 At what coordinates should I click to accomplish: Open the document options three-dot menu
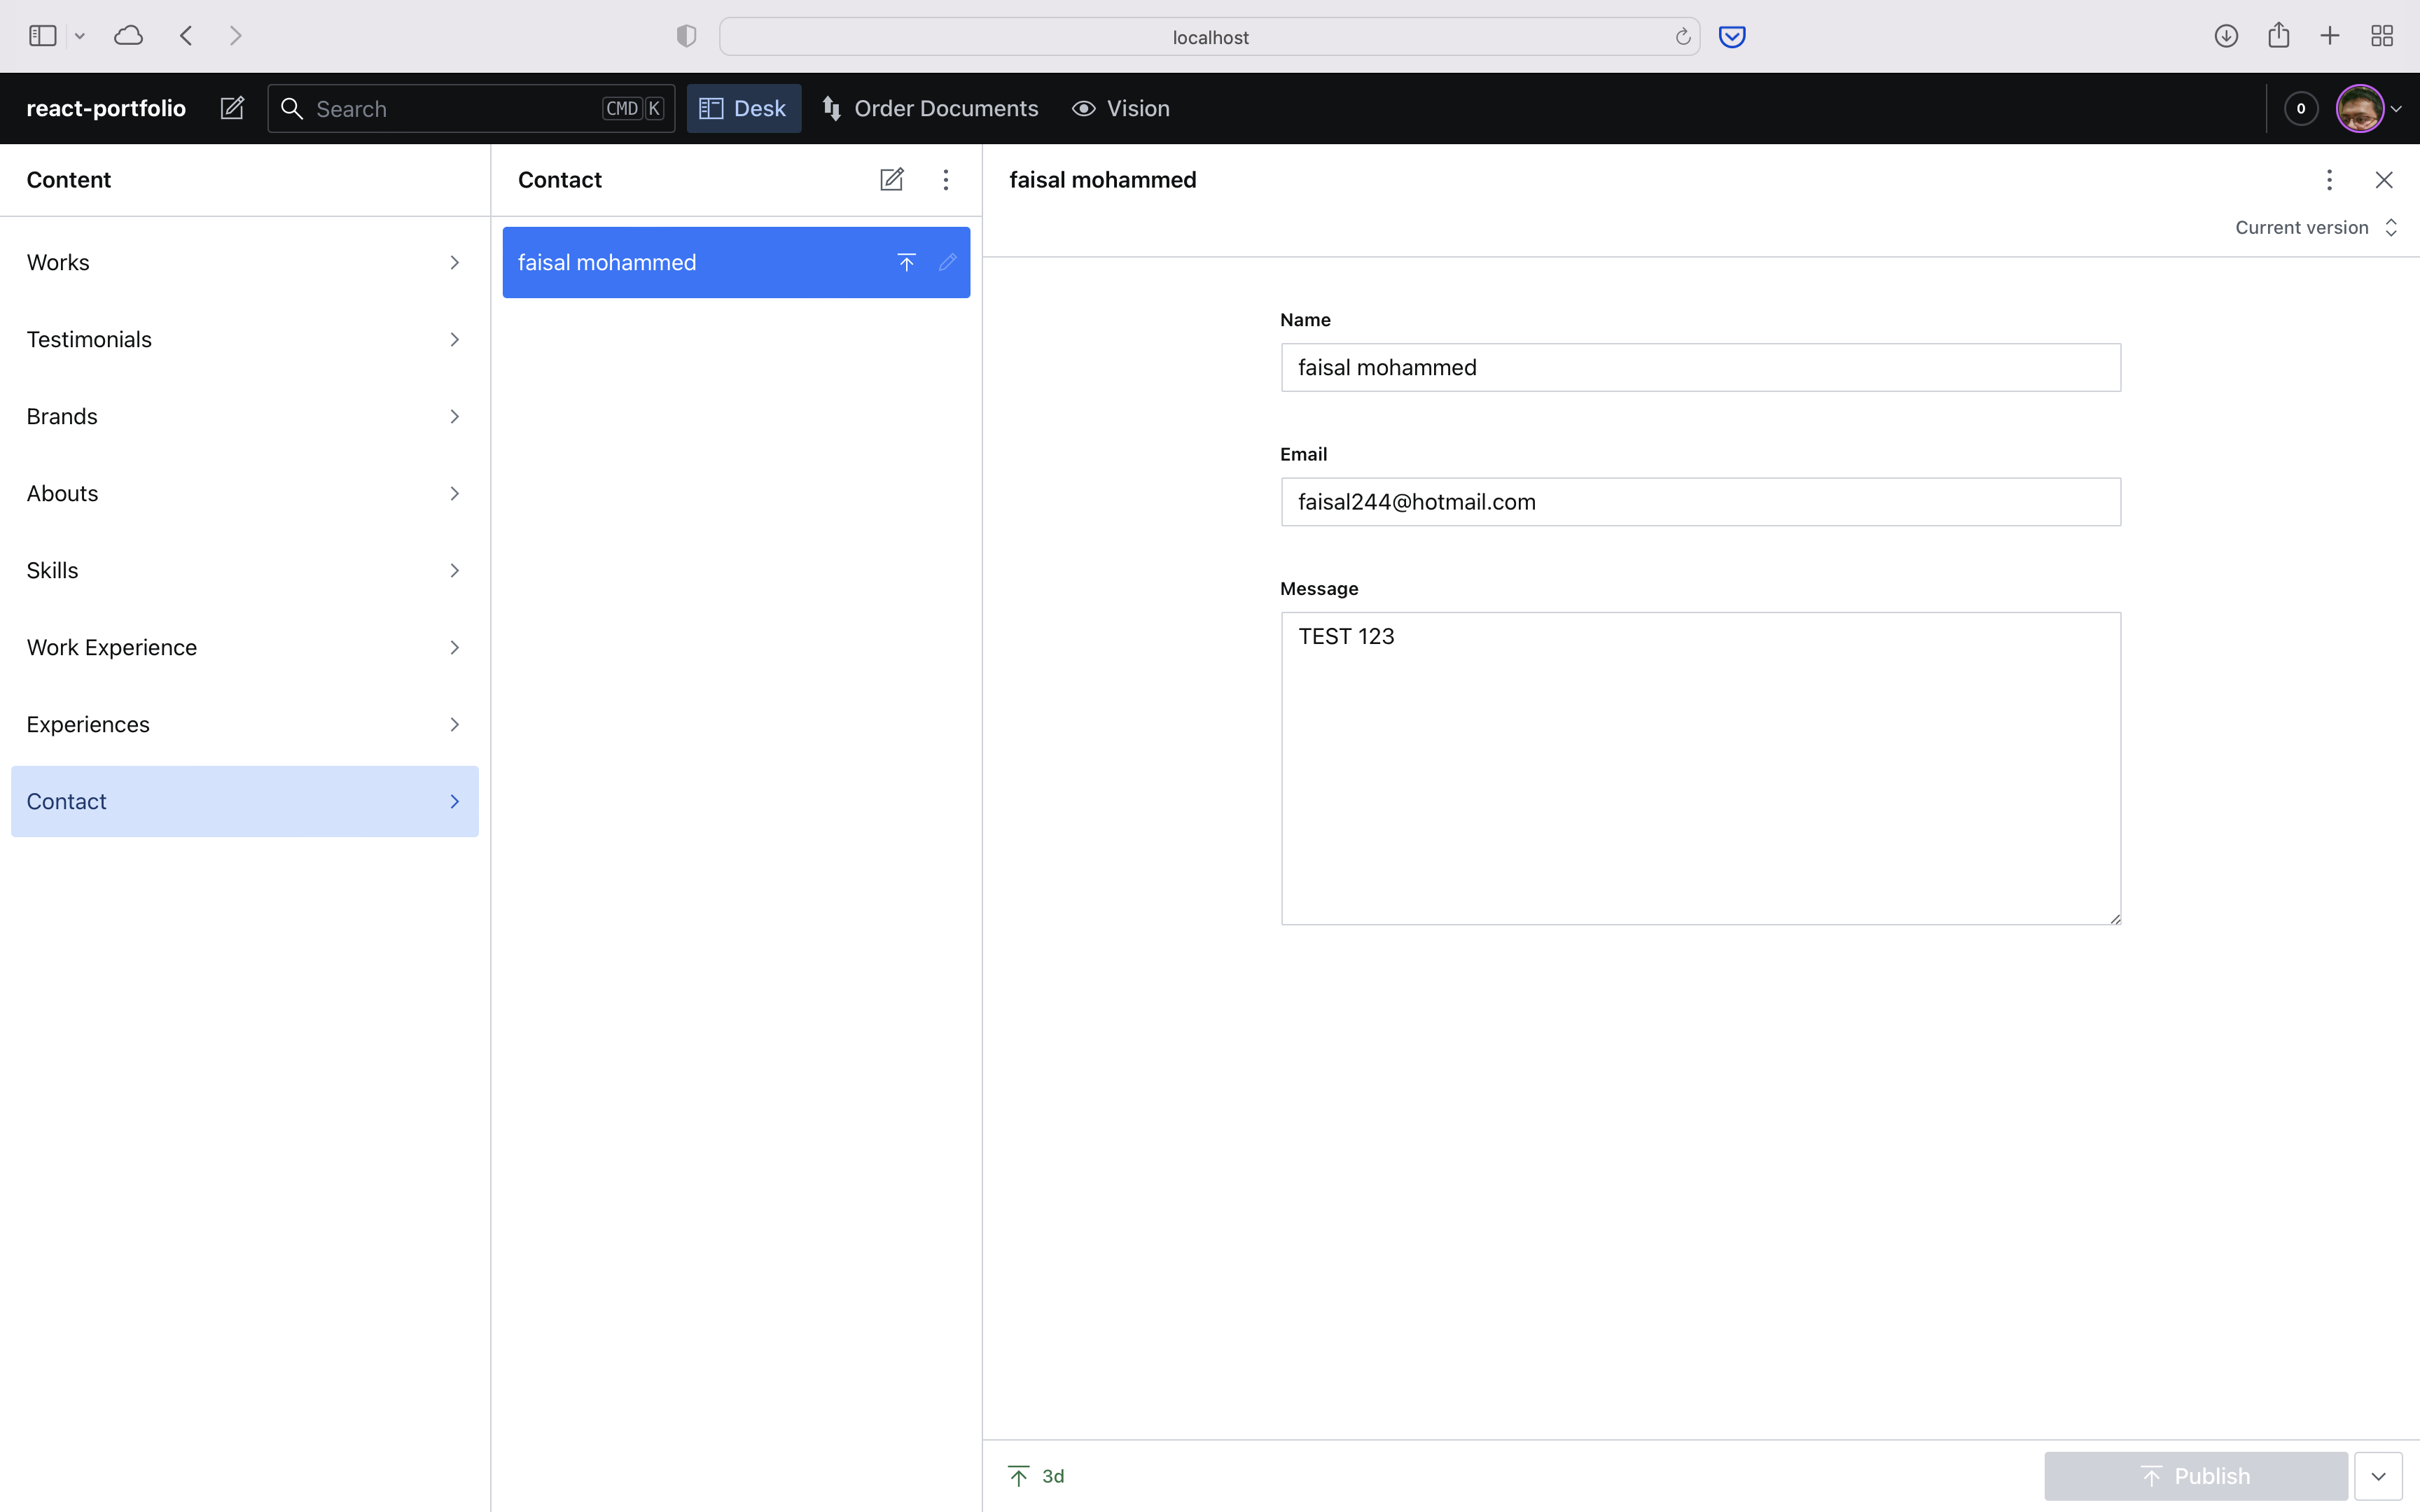tap(2329, 179)
